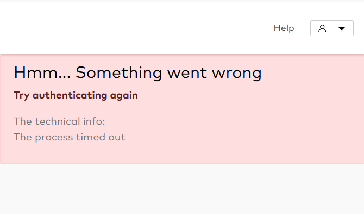Screen dimensions: 364x214
Task: Click the word 'process' in timeout message
Action: coord(54,138)
